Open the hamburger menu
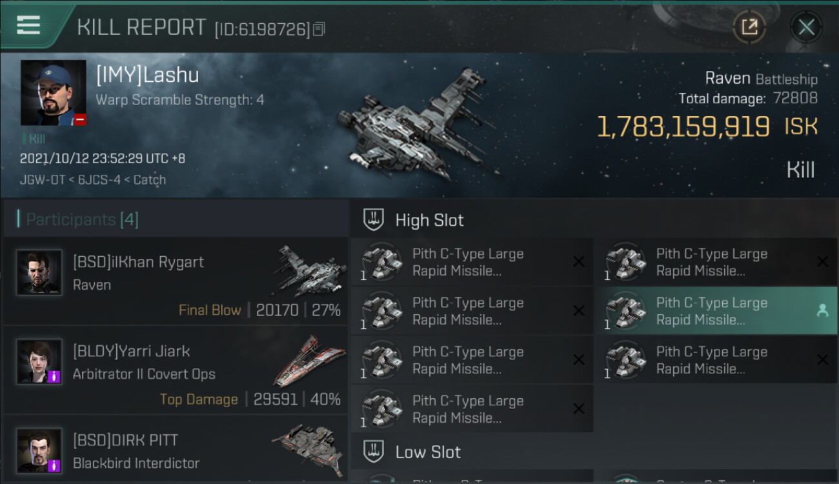The height and width of the screenshot is (484, 839). (x=28, y=26)
